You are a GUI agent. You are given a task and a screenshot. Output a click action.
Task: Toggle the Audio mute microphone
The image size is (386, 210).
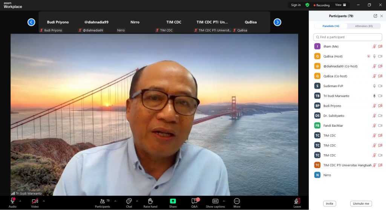[12, 201]
